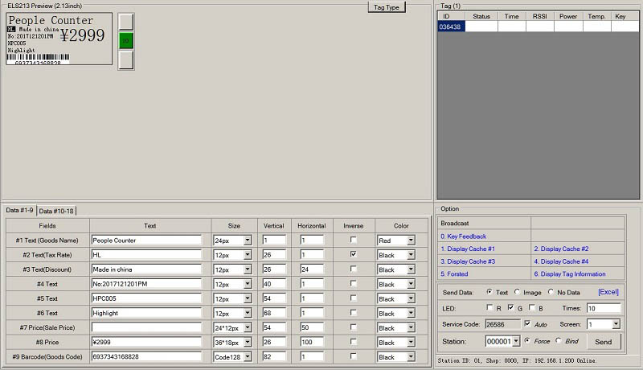This screenshot has width=643, height=370.
Task: Open Size dropdown for #1 Goods Name
Action: point(248,240)
